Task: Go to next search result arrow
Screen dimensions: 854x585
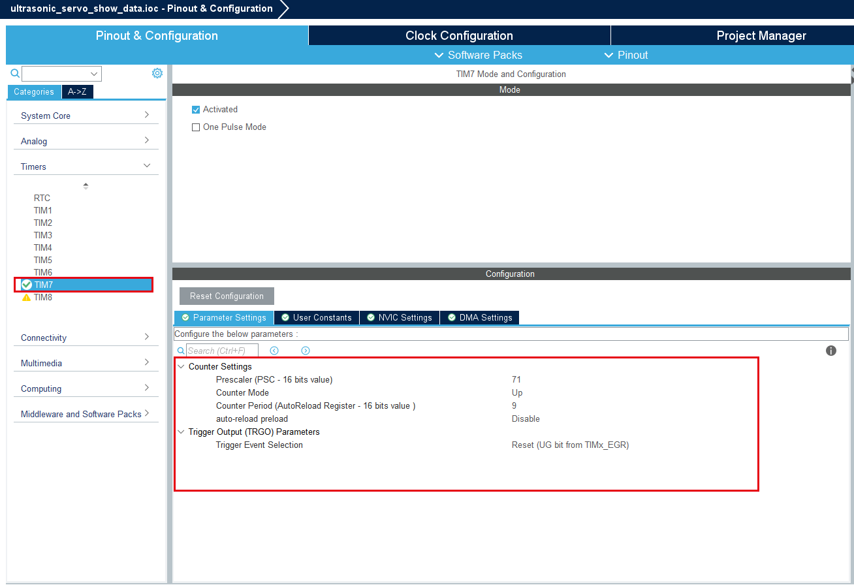Action: click(306, 351)
